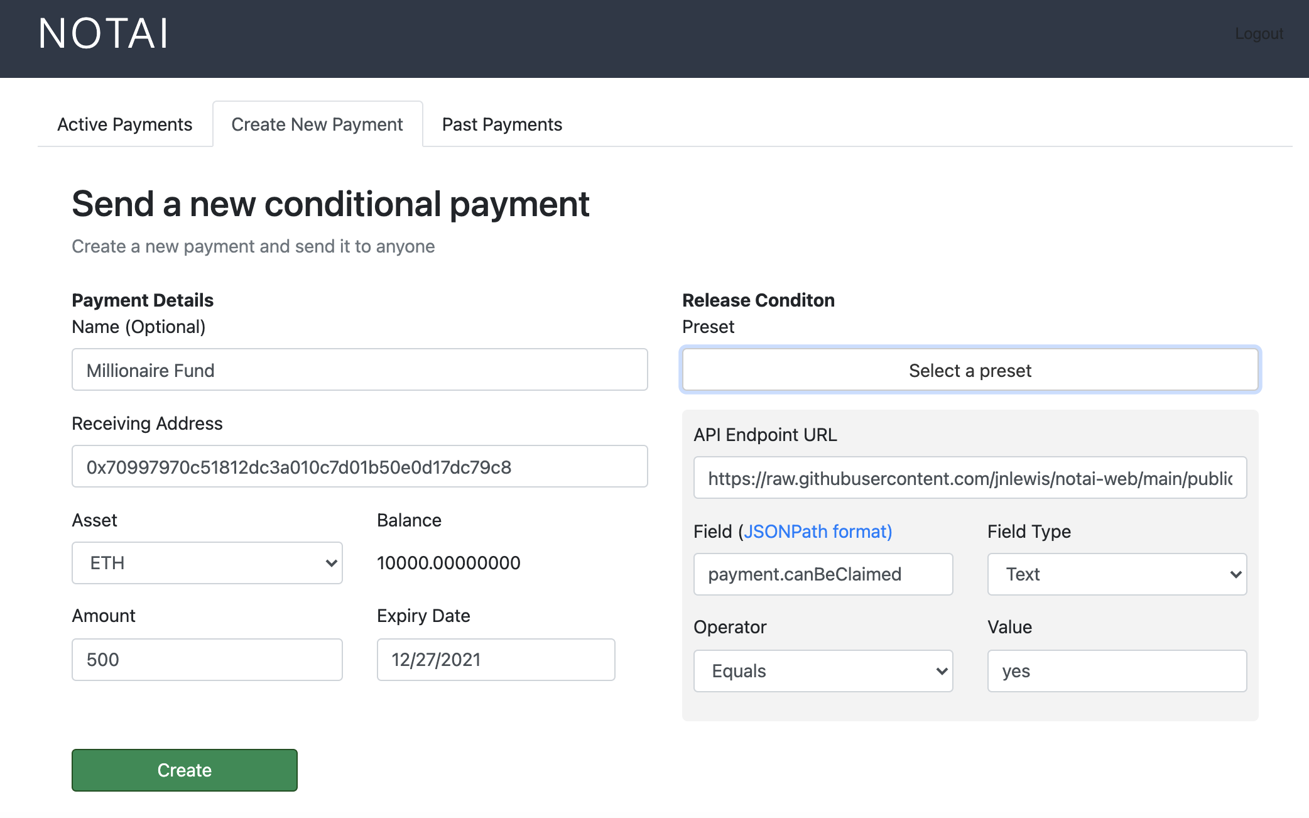Switch to Active Payments tab
1309x818 pixels.
tap(124, 124)
